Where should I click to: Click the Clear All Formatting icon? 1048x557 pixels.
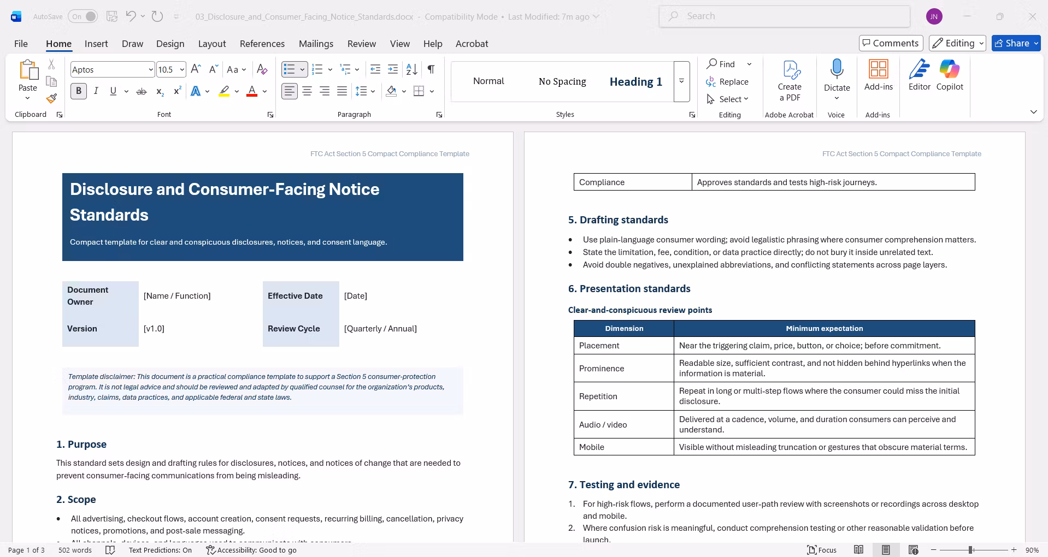[x=262, y=69]
